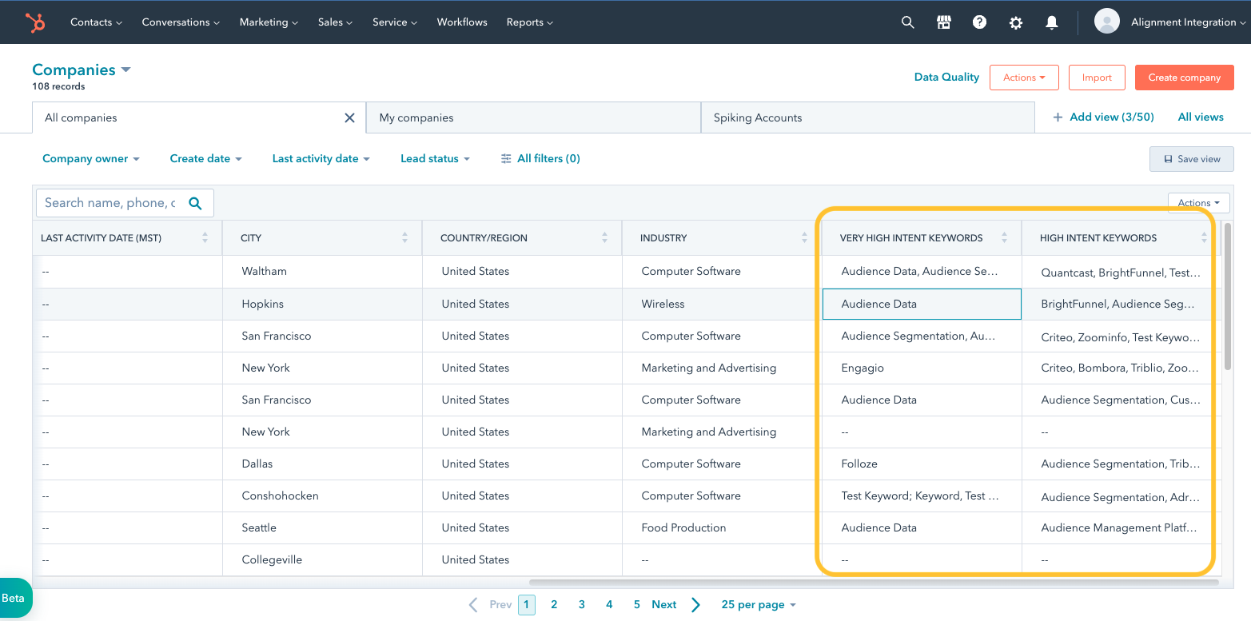The width and height of the screenshot is (1251, 621).
Task: Open the Contacts navigation menu
Action: tap(96, 22)
